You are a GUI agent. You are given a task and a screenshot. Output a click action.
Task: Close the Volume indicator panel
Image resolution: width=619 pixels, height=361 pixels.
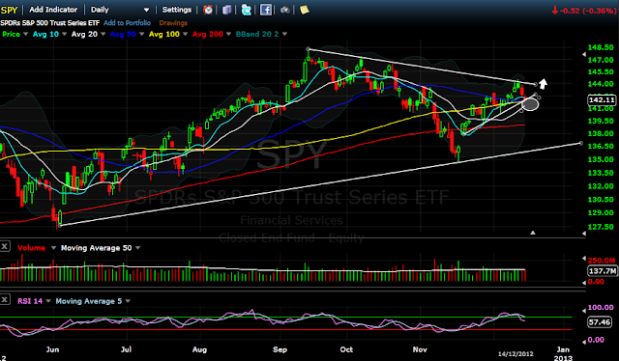tap(4, 247)
